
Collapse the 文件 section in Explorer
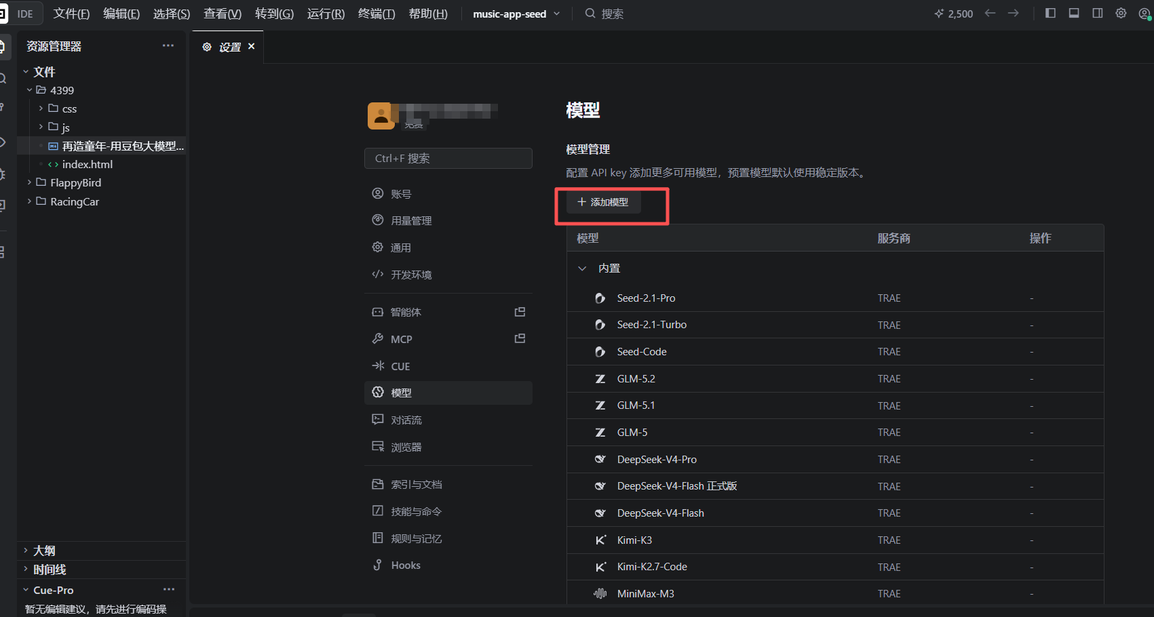pos(26,71)
